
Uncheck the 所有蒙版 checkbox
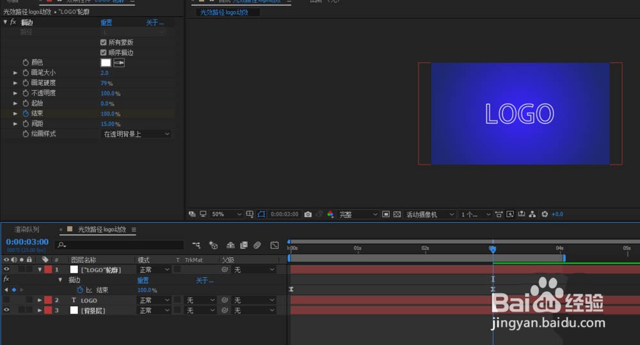pos(103,42)
